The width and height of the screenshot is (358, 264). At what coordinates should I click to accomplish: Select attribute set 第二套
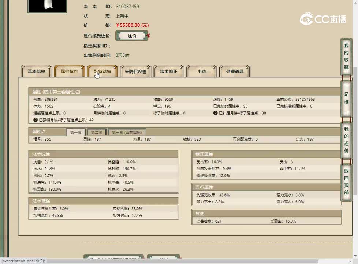click(x=96, y=131)
